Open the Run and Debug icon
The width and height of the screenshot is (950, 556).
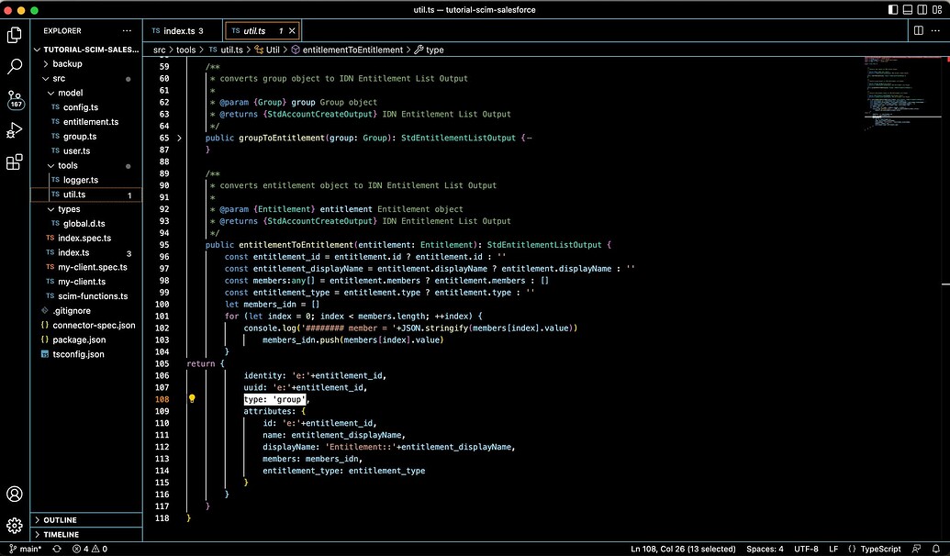[14, 129]
